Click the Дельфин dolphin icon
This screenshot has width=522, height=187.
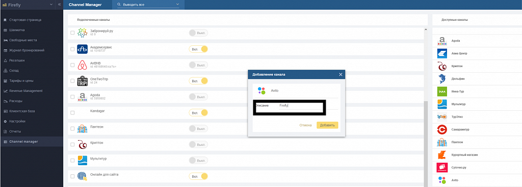[442, 79]
